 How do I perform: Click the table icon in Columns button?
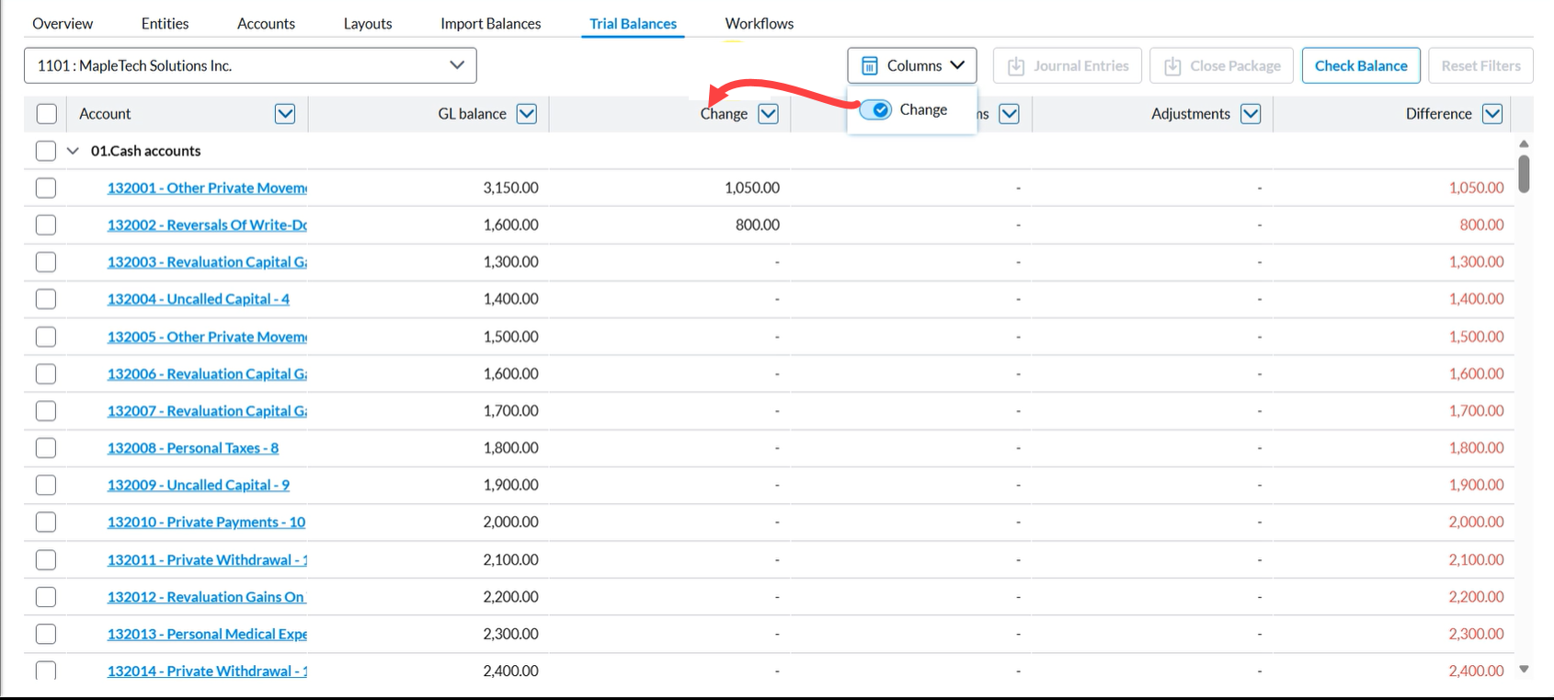pyautogui.click(x=870, y=66)
